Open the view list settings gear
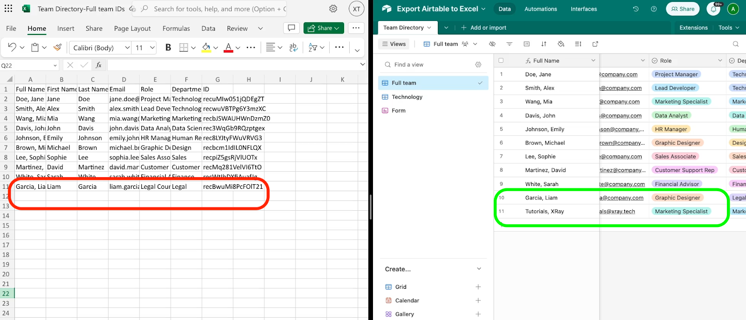This screenshot has height=320, width=746. pos(478,65)
